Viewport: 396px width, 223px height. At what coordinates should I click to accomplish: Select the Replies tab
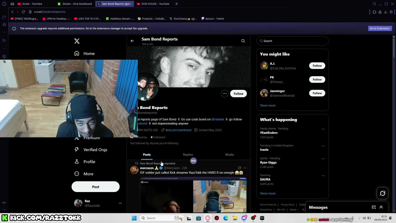pyautogui.click(x=188, y=155)
